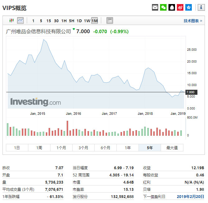This screenshot has width=208, height=203.
Task: Open 技术图表 technical chart link
Action: (193, 21)
